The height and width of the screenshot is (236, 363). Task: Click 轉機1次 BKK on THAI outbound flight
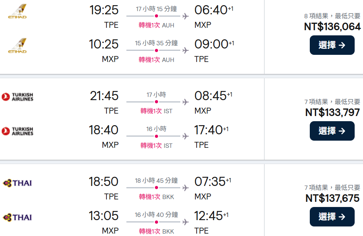tap(156, 197)
